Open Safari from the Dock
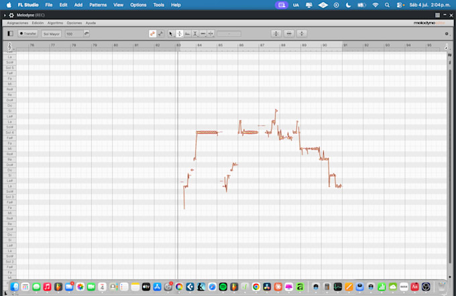The height and width of the screenshot is (296, 456). 212,287
